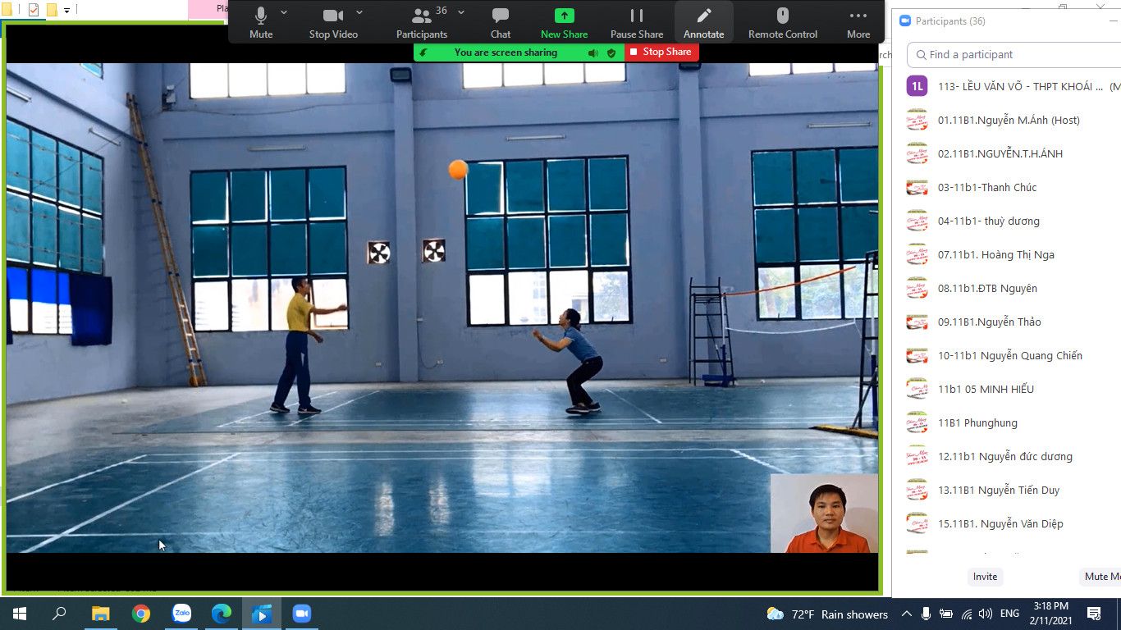Expand the Participants options arrow
The height and width of the screenshot is (630, 1121).
click(x=461, y=12)
